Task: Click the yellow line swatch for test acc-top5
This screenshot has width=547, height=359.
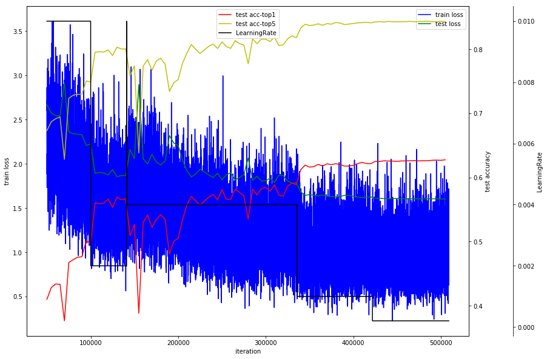Action: click(x=224, y=24)
